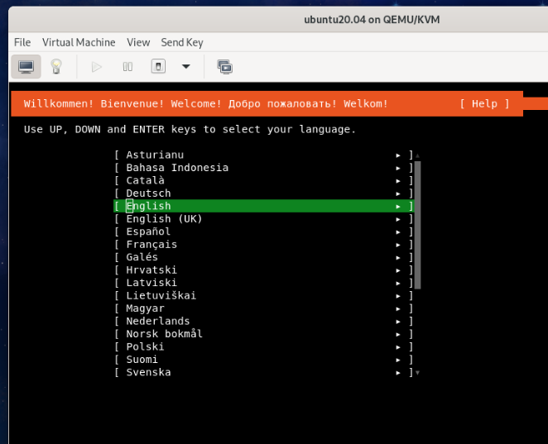Click the language list scrollbar thumb
The image size is (548, 444).
(417, 225)
